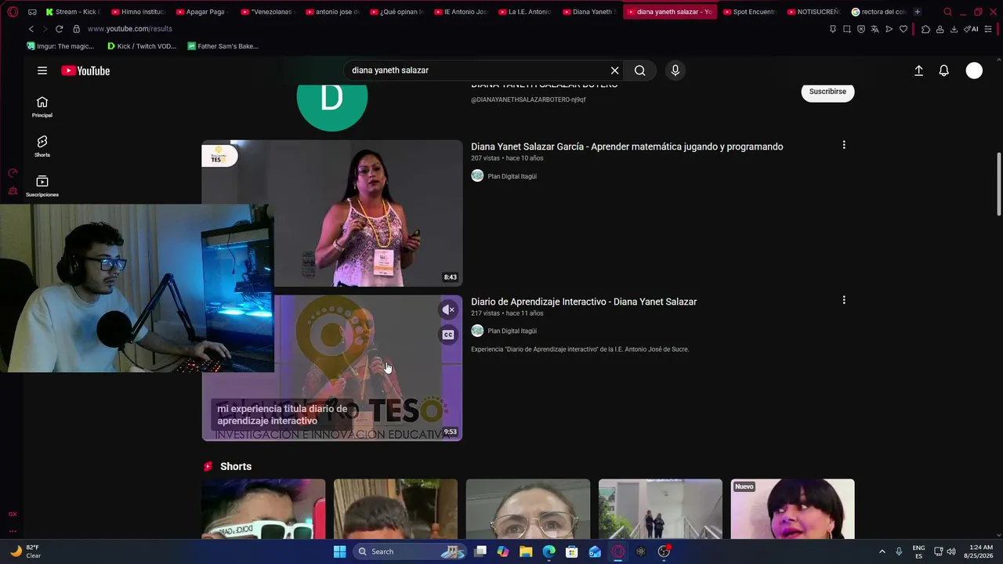This screenshot has width=1003, height=564.
Task: Switch the ENG ES input language indicator
Action: pyautogui.click(x=919, y=551)
